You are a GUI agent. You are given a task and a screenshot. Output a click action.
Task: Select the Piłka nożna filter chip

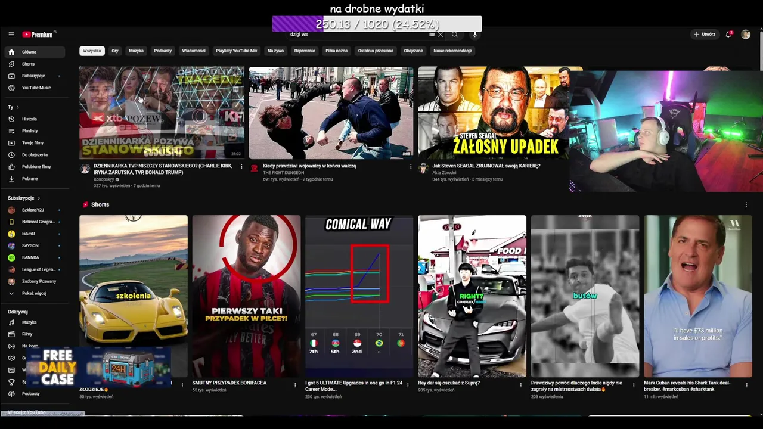336,51
